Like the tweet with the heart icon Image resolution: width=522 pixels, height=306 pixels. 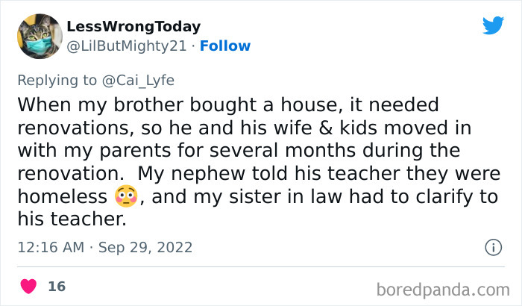coord(28,286)
